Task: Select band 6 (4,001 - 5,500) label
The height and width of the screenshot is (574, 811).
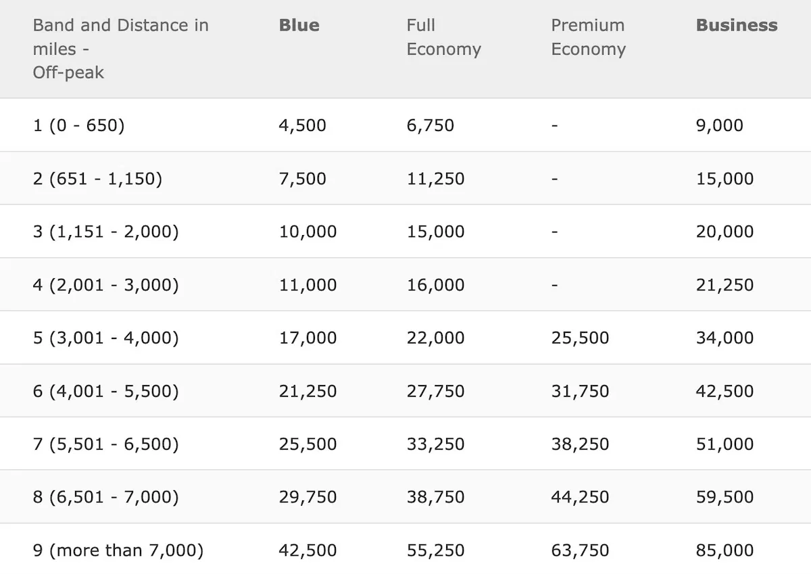Action: click(105, 391)
